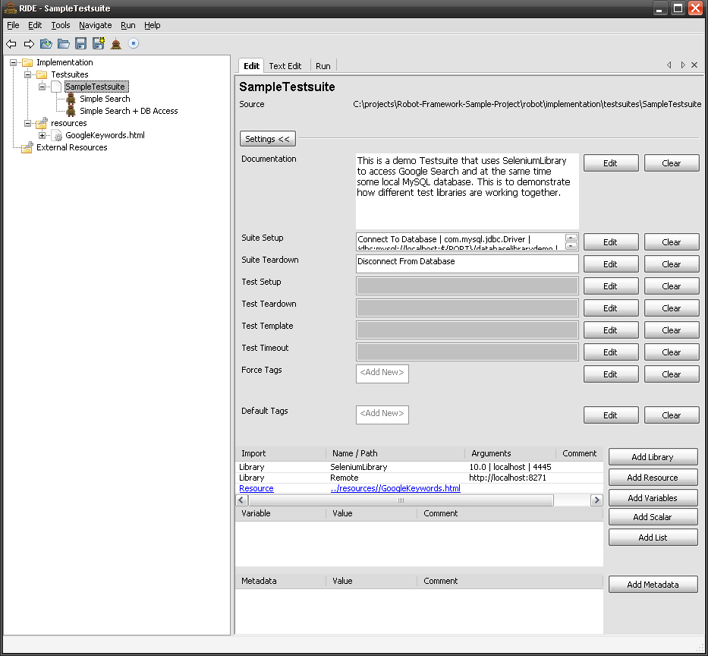Collapse the Settings section with Settings << button
Image resolution: width=708 pixels, height=656 pixels.
(x=267, y=139)
